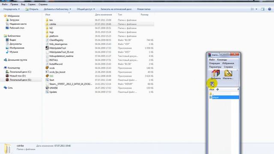Open Explorer Справка menu
This screenshot has height=154, width=274.
[43, 4]
